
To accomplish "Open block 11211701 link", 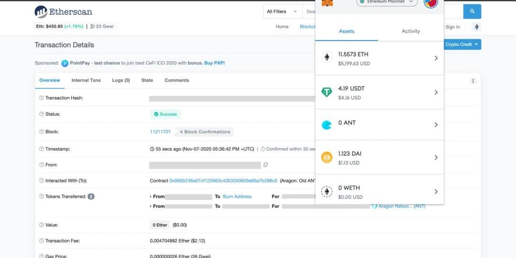I will 160,132.
